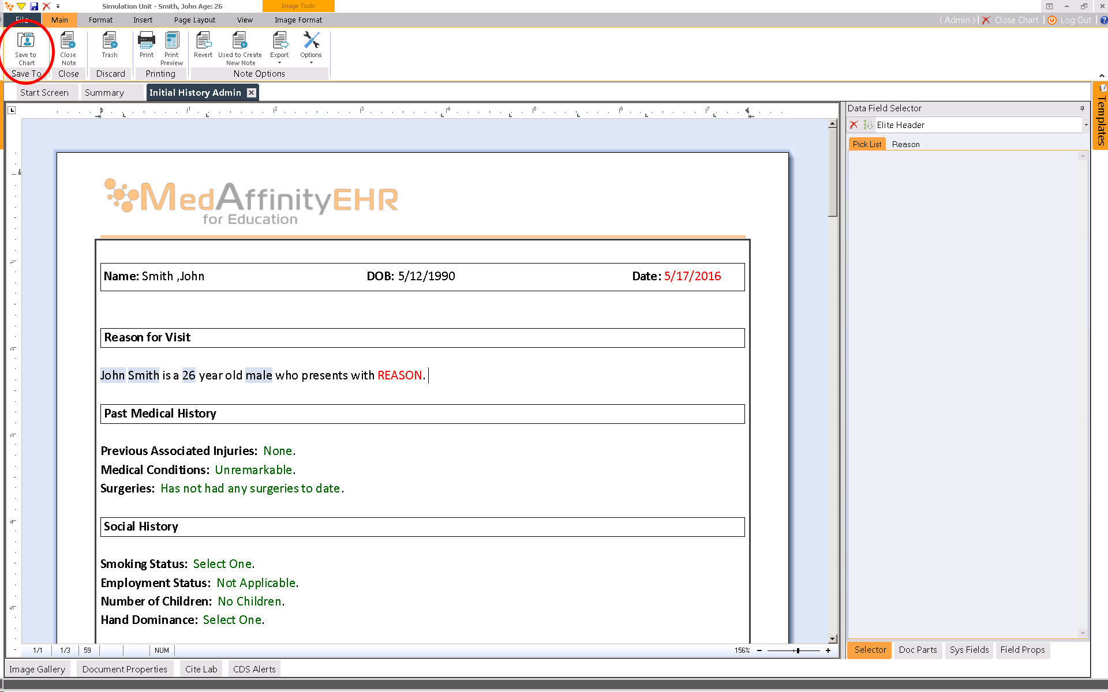Click the field order arrow icon beside Elite Header
The height and width of the screenshot is (692, 1108).
(868, 125)
